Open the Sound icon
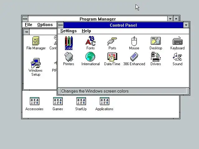The height and width of the screenshot is (149, 199). tap(178, 59)
